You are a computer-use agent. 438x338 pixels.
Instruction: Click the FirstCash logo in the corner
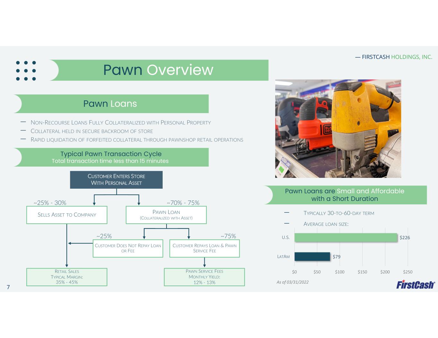coord(416,284)
